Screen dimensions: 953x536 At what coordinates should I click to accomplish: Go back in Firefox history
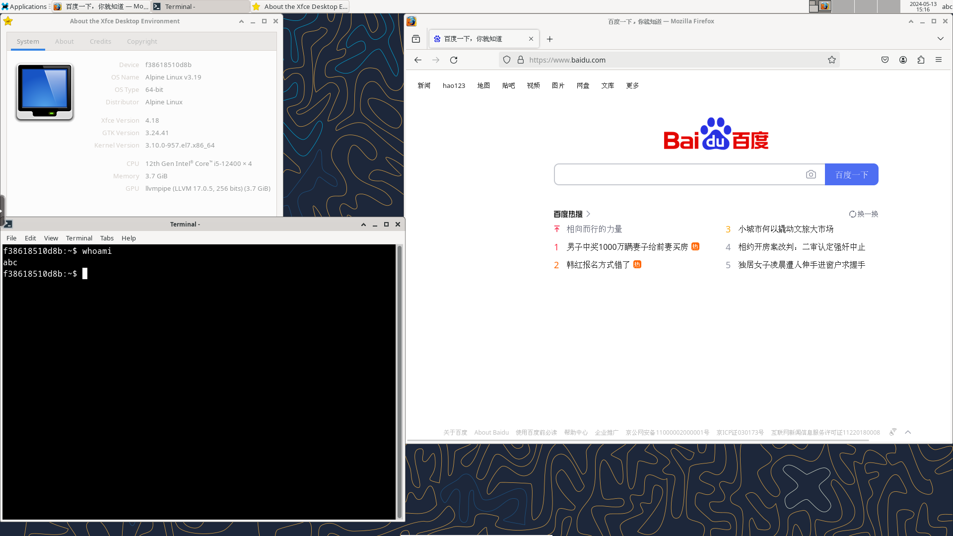coord(418,60)
